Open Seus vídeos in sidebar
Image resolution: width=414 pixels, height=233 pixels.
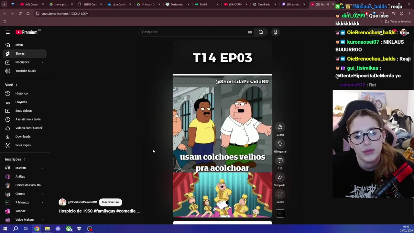pyautogui.click(x=25, y=111)
